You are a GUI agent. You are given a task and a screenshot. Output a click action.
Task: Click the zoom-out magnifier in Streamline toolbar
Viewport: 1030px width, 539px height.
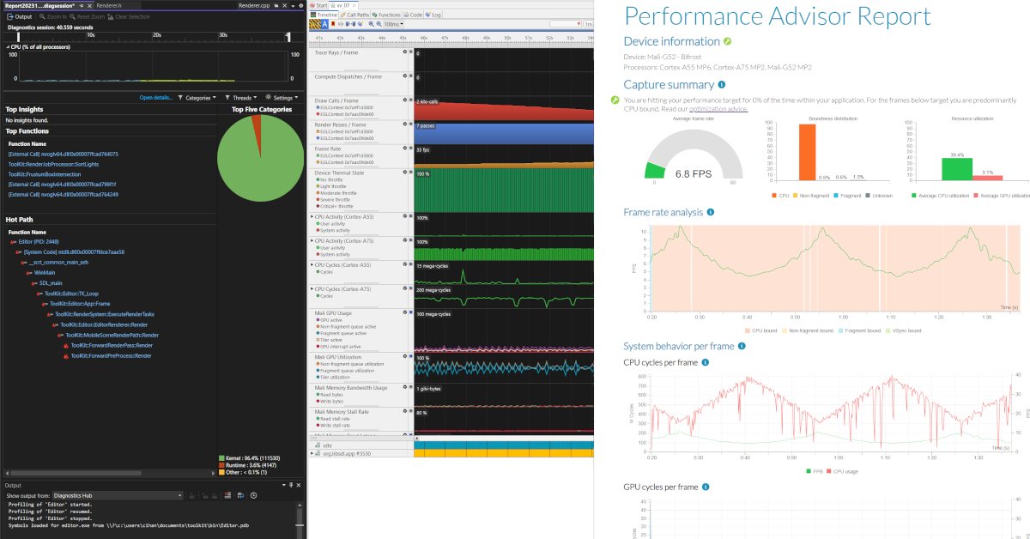click(x=379, y=24)
